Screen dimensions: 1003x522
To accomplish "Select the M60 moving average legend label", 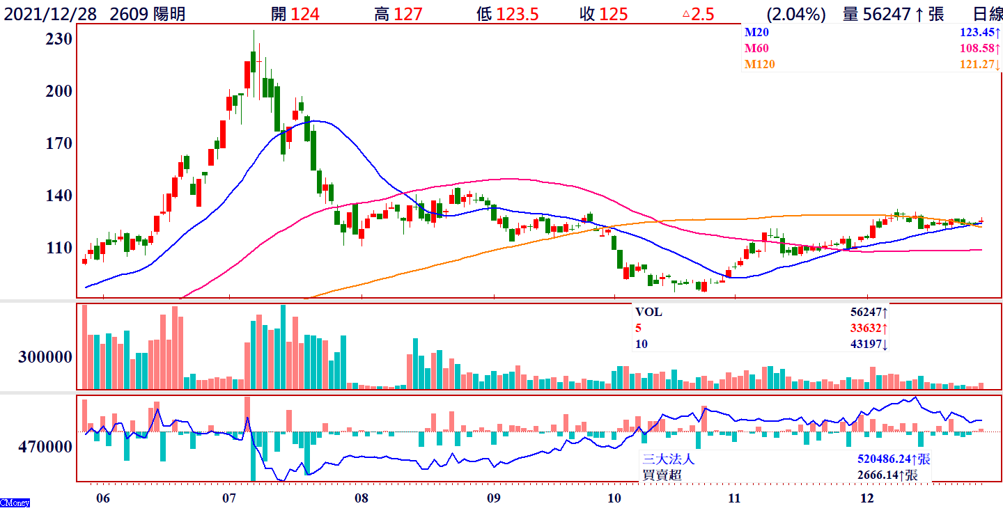I will point(756,48).
